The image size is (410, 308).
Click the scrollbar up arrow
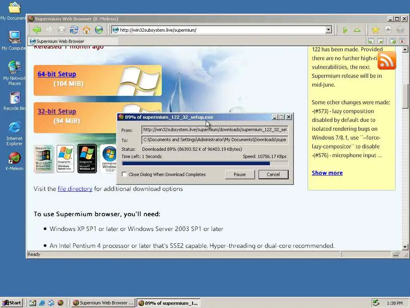tap(405, 49)
